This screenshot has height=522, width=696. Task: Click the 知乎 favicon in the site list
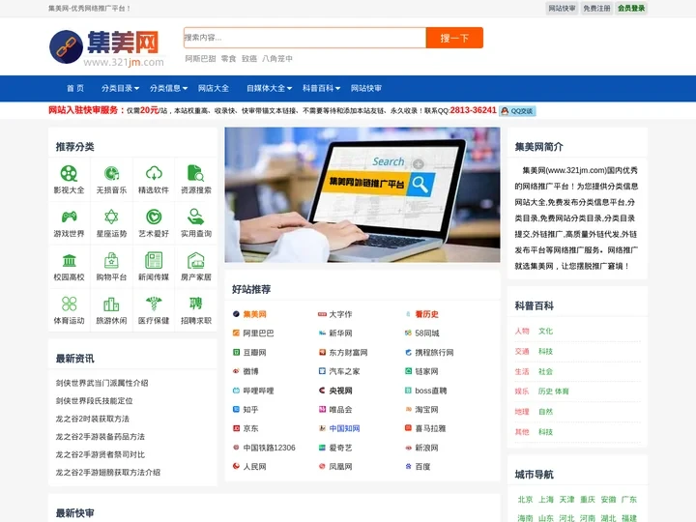[x=236, y=409]
